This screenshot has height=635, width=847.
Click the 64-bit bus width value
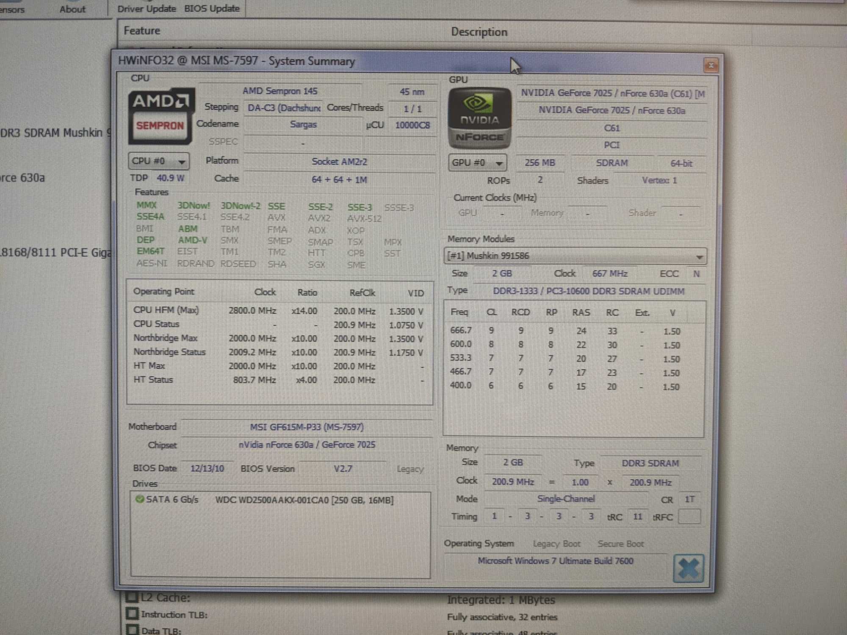[681, 163]
